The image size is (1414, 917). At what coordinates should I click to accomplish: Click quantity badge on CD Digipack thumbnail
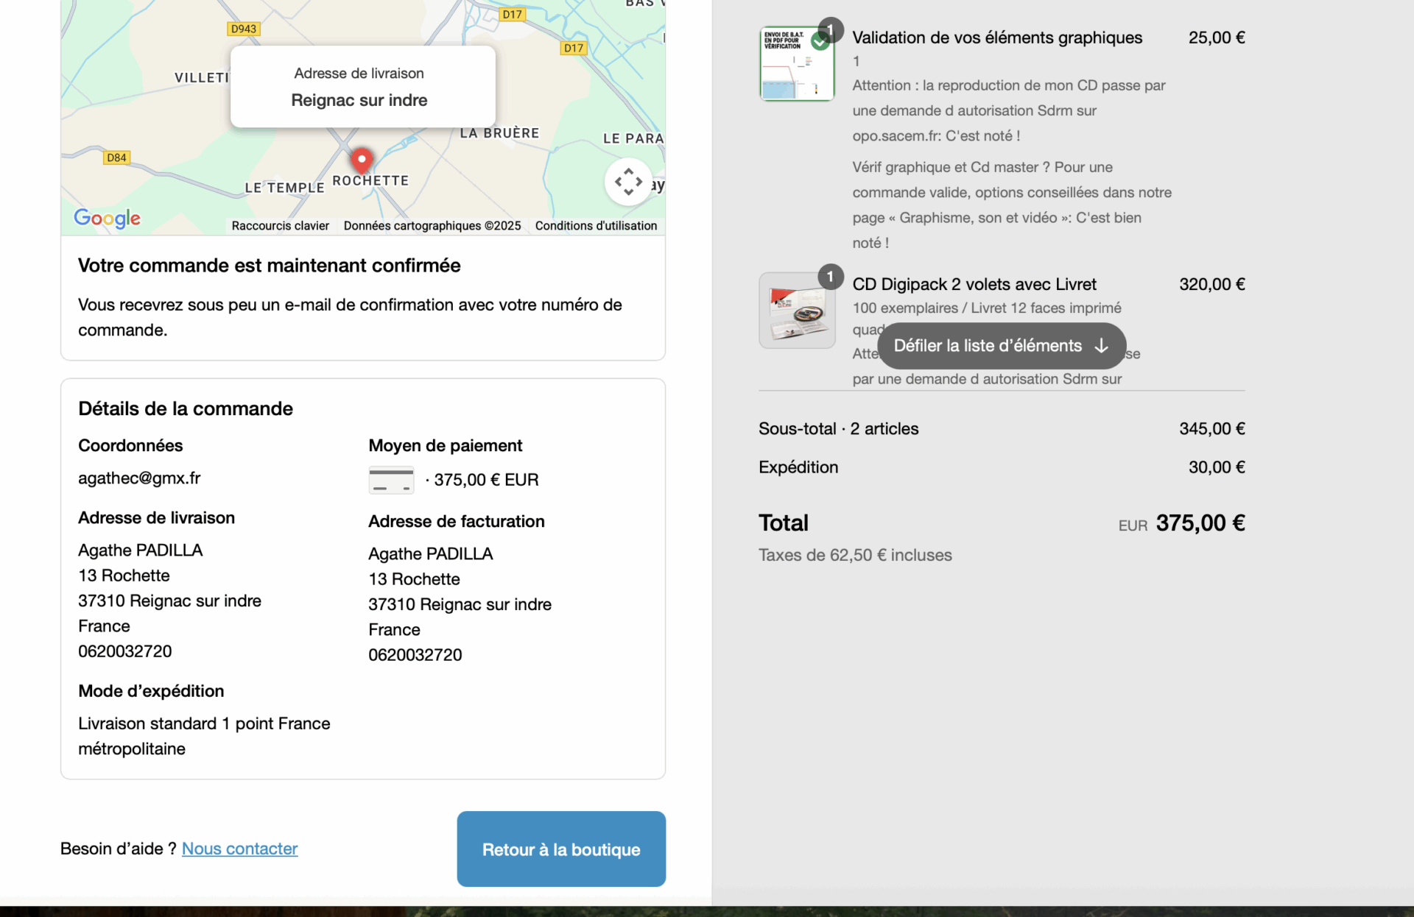point(830,277)
